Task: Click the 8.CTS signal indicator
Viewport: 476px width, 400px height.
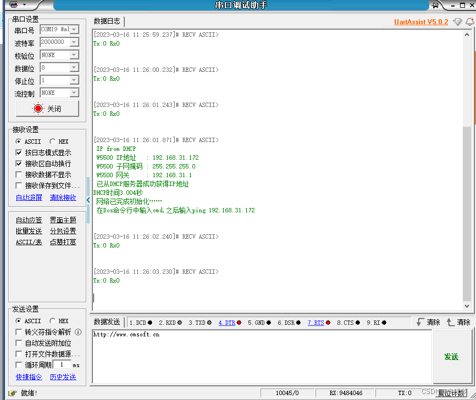Action: 358,323
